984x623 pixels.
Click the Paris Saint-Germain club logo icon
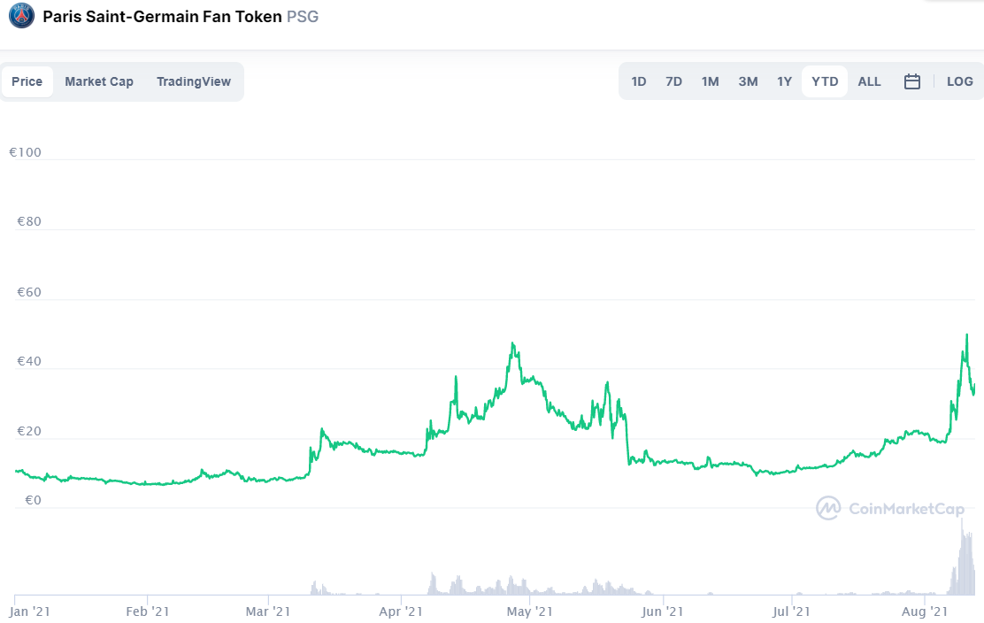pos(21,17)
